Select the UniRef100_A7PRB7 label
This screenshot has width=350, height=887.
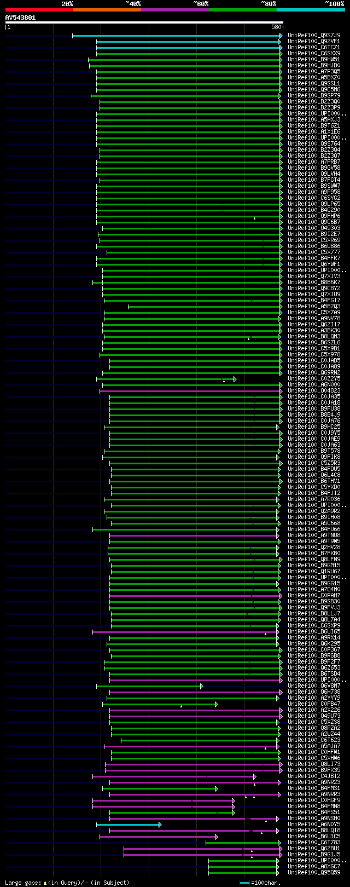click(x=314, y=162)
